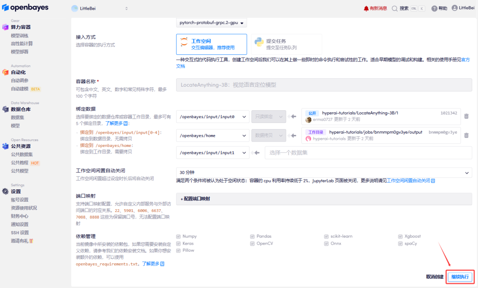This screenshot has height=288, width=478.
Task: Open 资源使用状况 in sidebar
Action: [24, 208]
